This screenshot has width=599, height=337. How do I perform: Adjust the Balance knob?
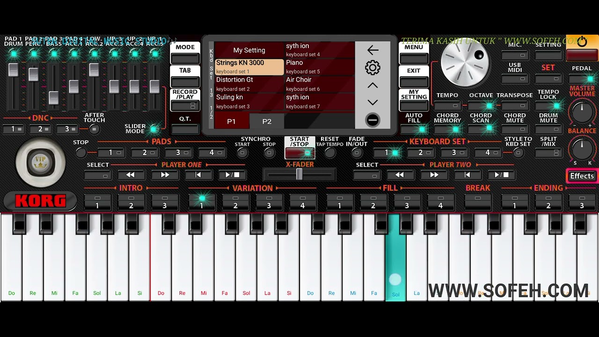(582, 149)
